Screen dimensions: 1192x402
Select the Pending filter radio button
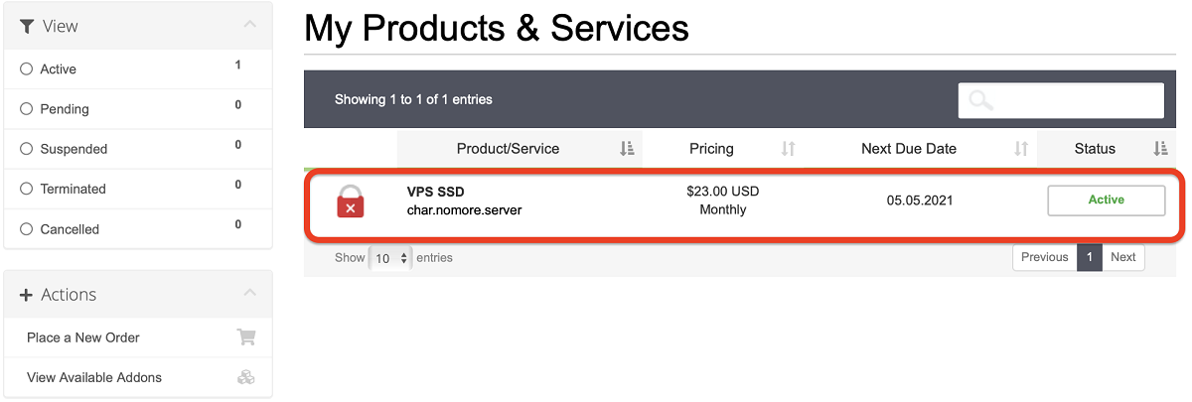coord(27,109)
